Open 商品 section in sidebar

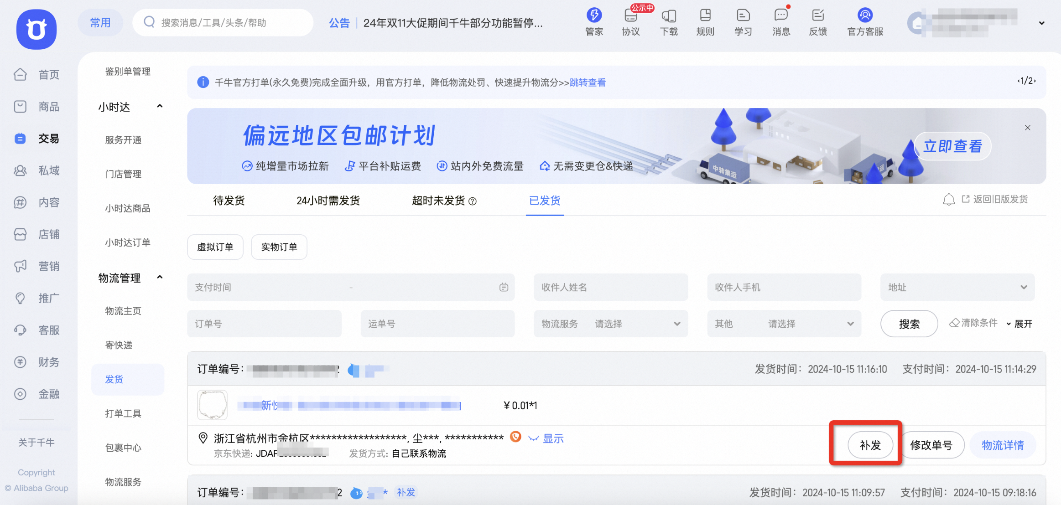[37, 107]
